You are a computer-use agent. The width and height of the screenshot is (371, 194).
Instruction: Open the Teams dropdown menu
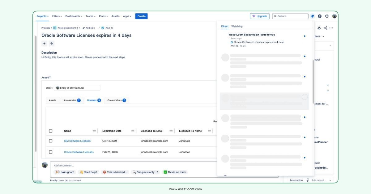(91, 16)
